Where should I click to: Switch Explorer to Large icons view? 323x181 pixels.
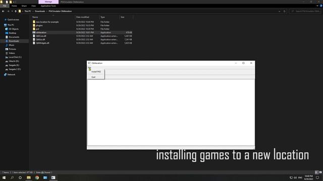320,172
